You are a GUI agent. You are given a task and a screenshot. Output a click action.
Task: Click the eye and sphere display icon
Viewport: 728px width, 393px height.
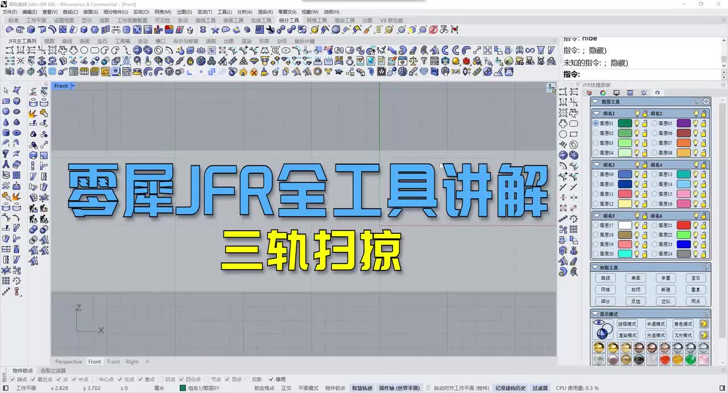click(x=602, y=329)
